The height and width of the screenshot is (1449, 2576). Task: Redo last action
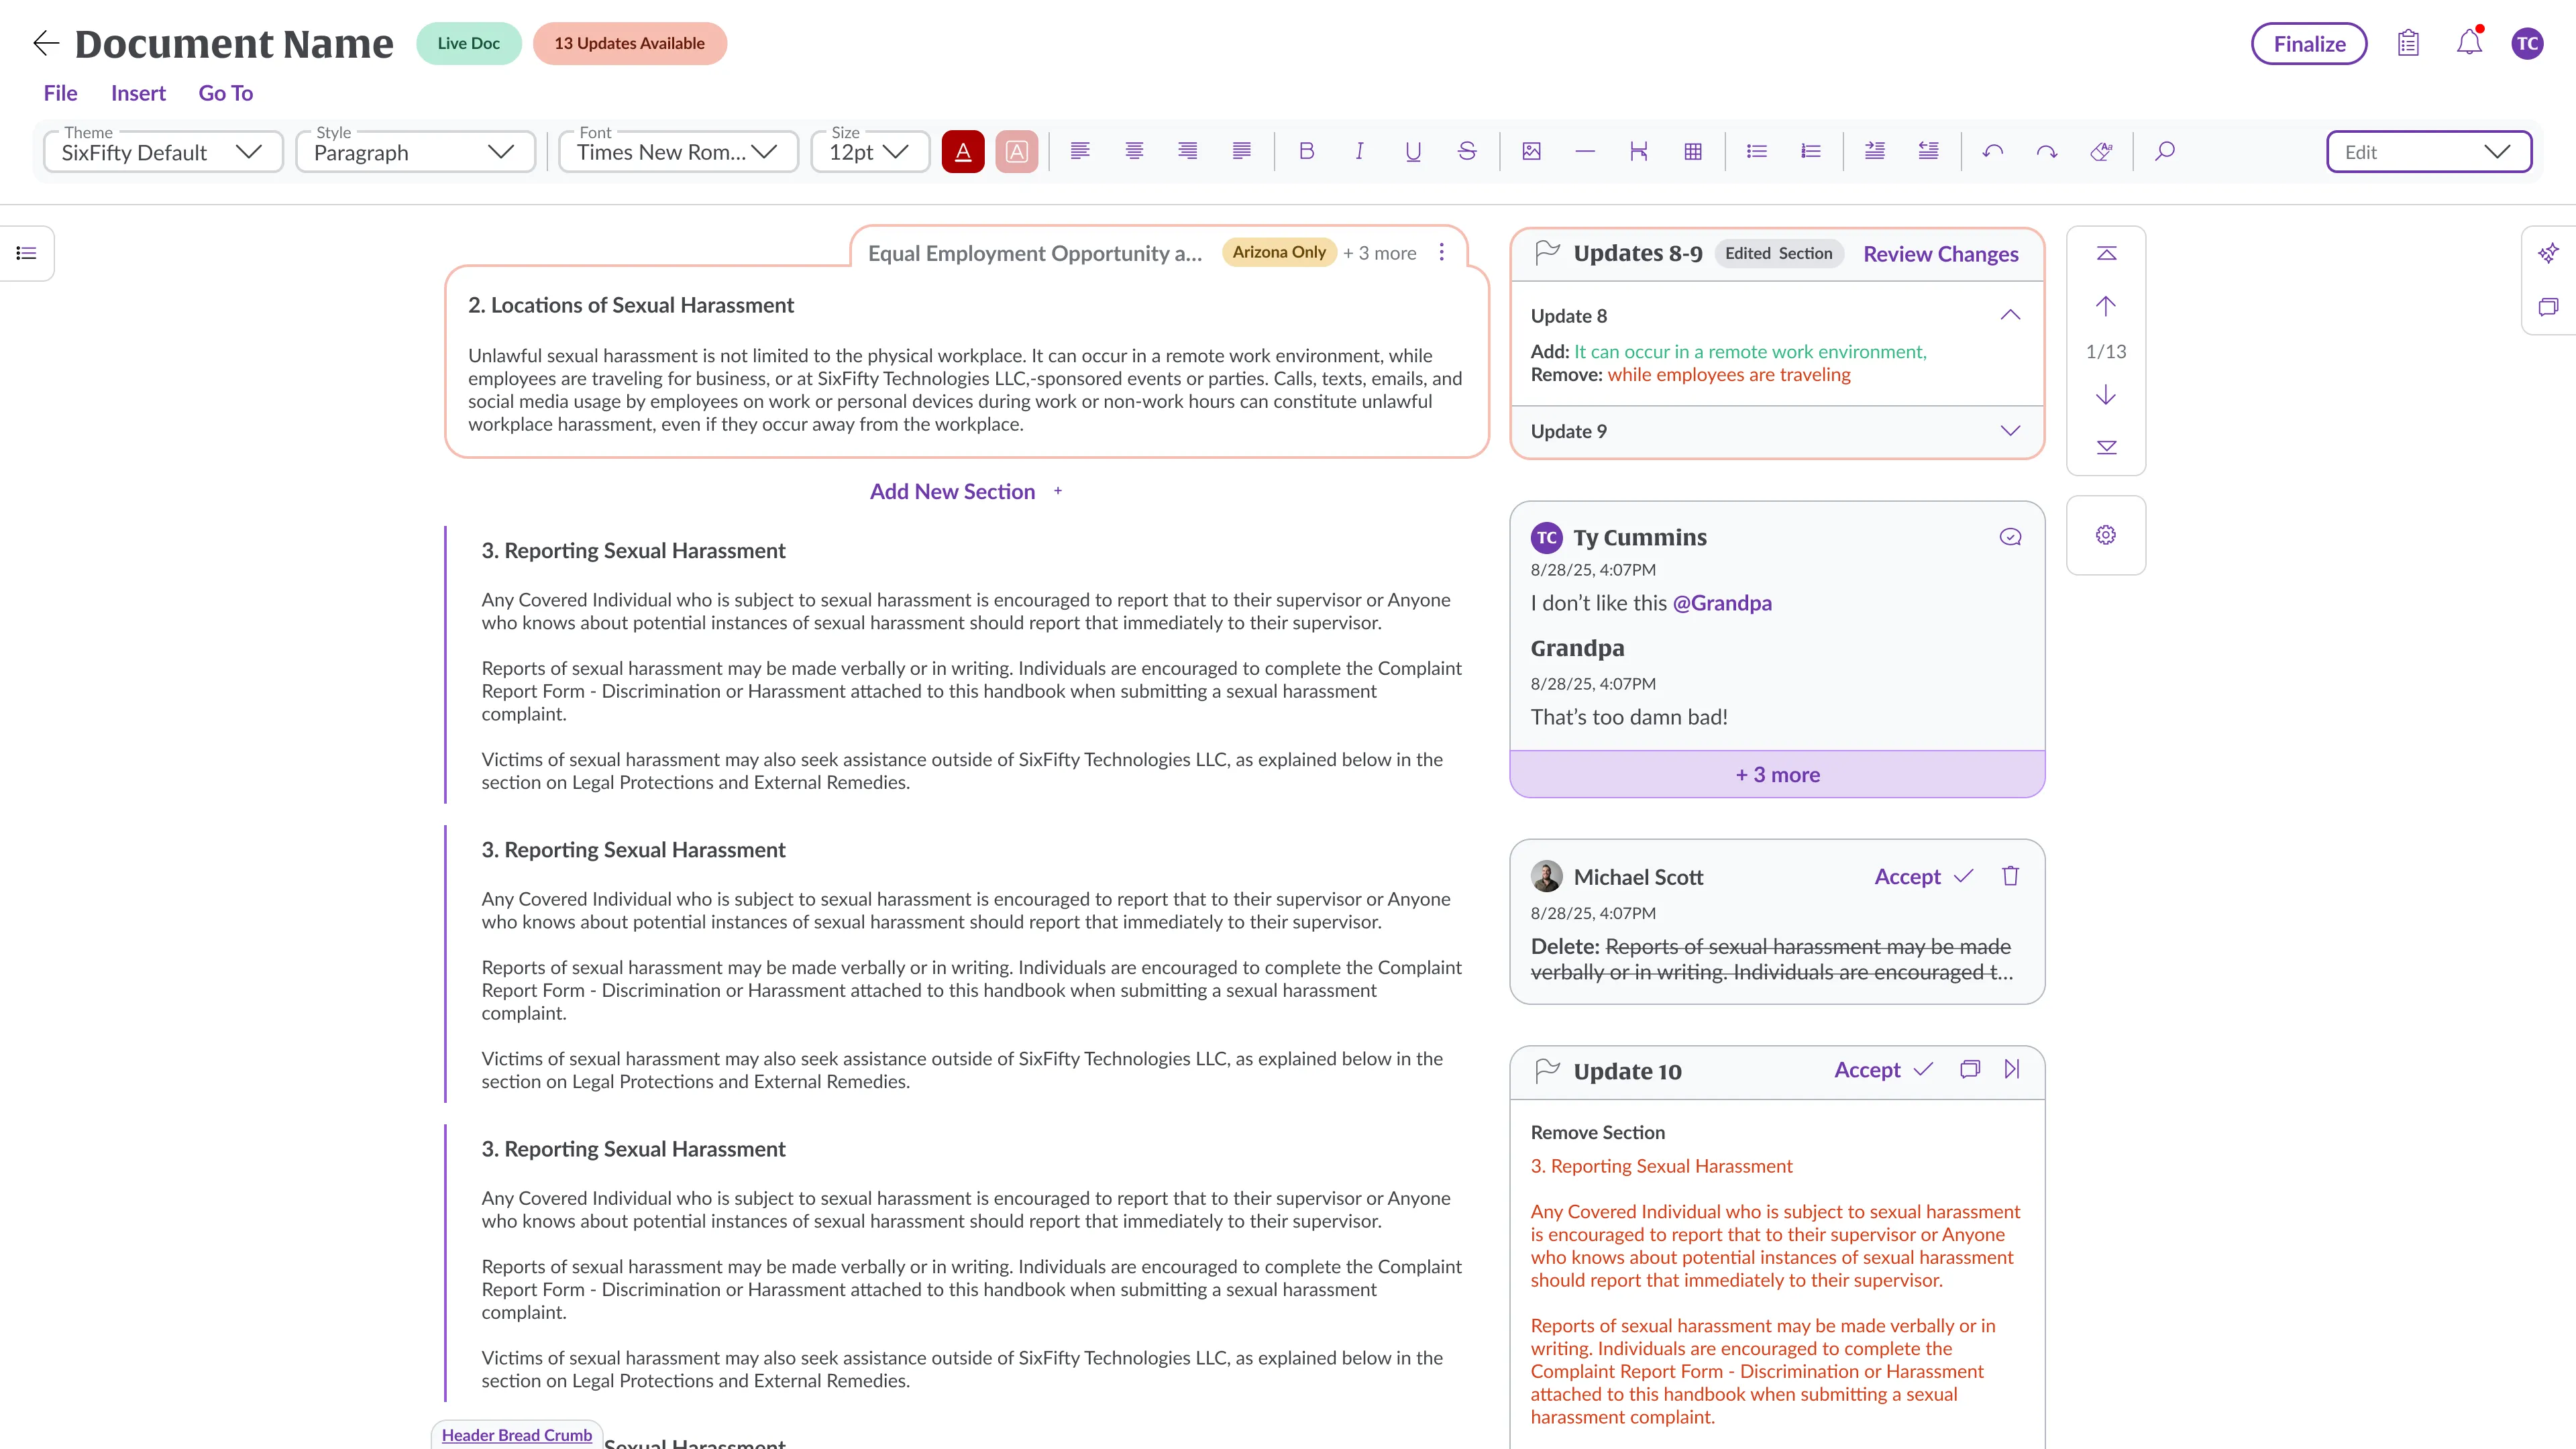click(2047, 151)
